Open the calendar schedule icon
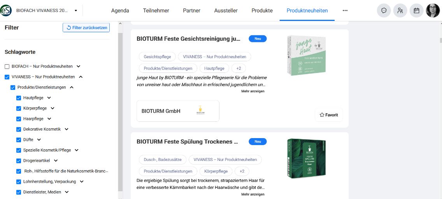 pos(416,11)
